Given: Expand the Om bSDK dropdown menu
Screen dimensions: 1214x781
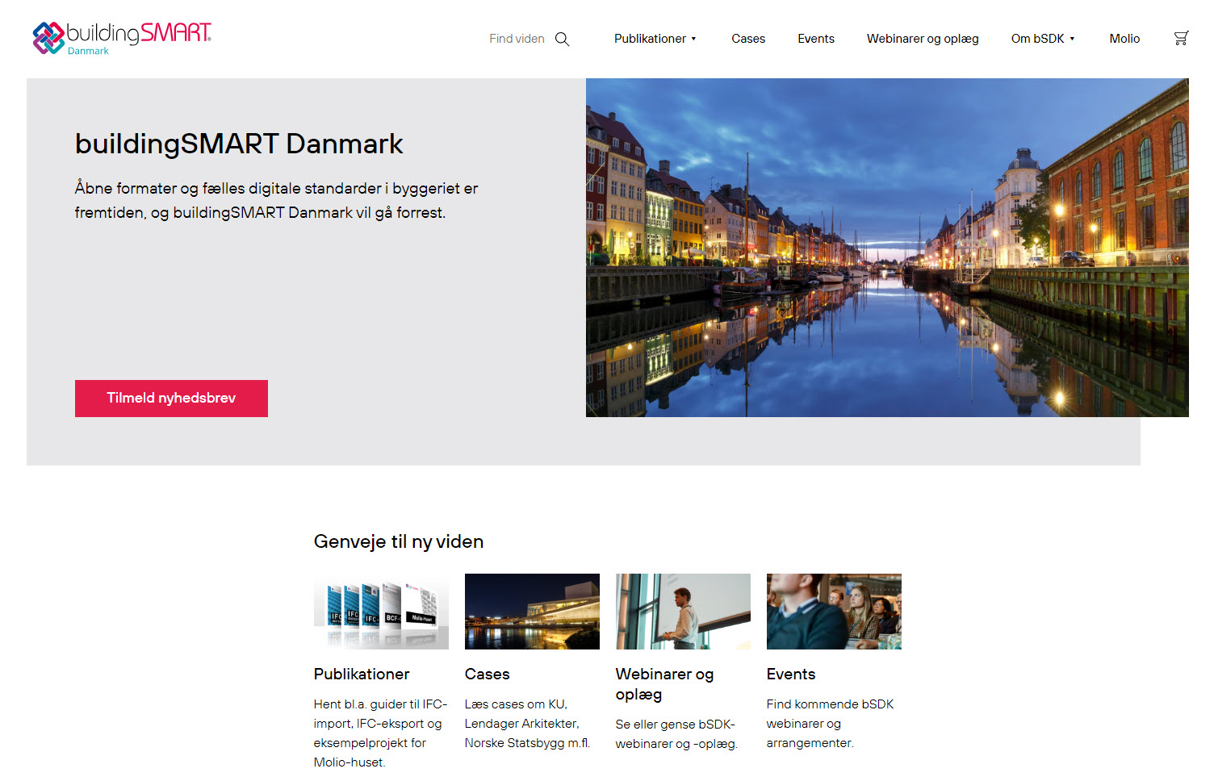Looking at the screenshot, I should [x=1042, y=39].
